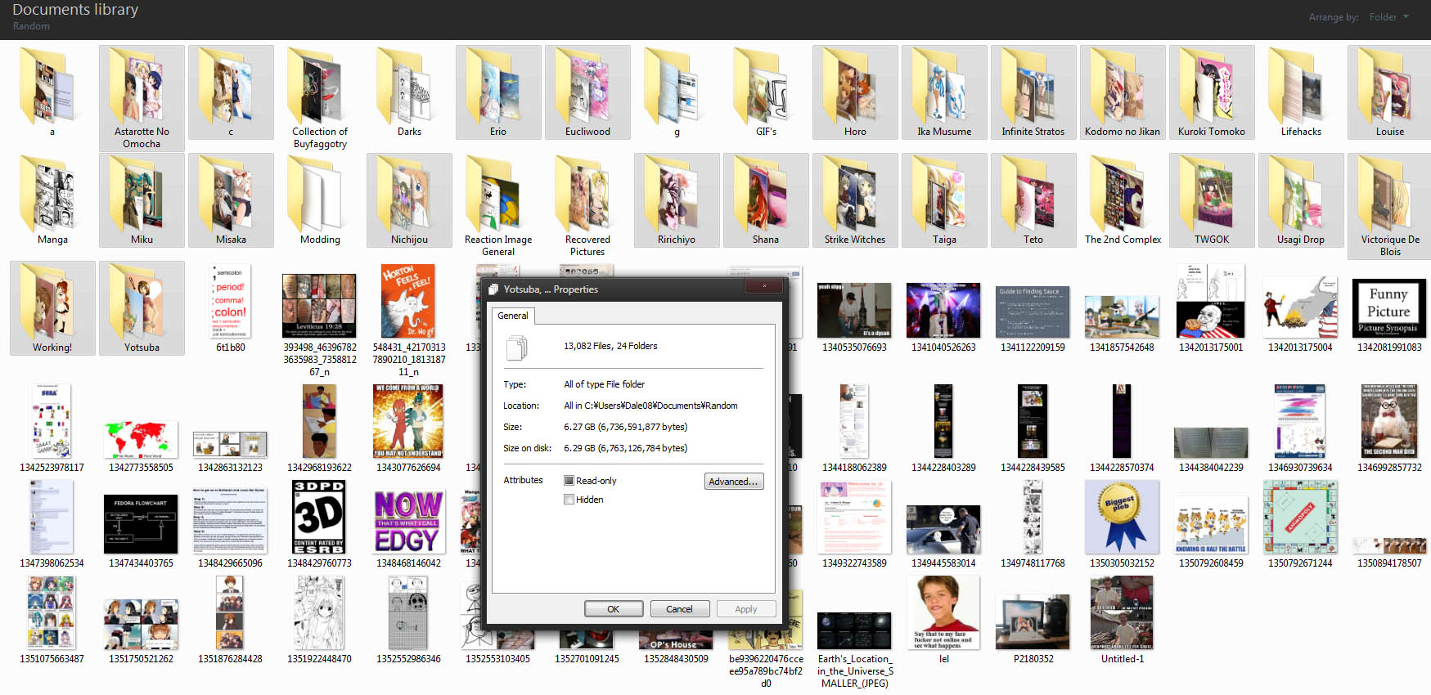Close the Yotsuba Properties dialog

764,286
